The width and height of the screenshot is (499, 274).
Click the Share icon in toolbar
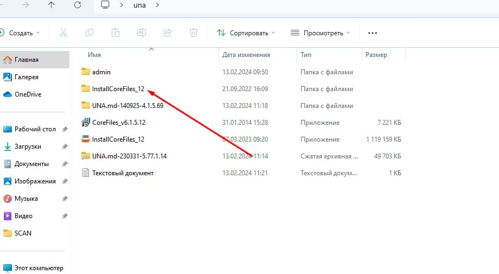point(168,33)
